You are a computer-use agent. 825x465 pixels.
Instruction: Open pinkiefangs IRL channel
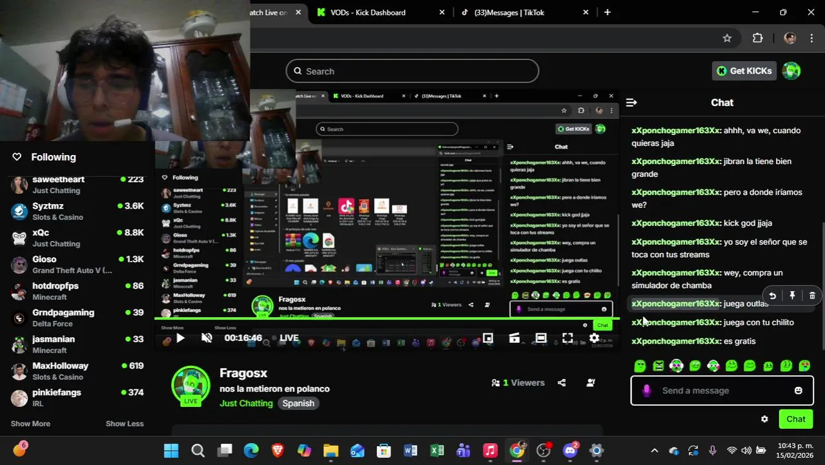pos(77,397)
